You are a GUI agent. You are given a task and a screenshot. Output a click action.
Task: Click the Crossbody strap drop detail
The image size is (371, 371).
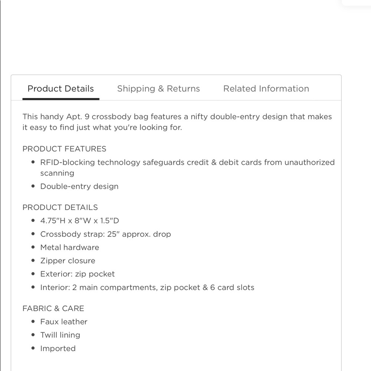(x=106, y=234)
